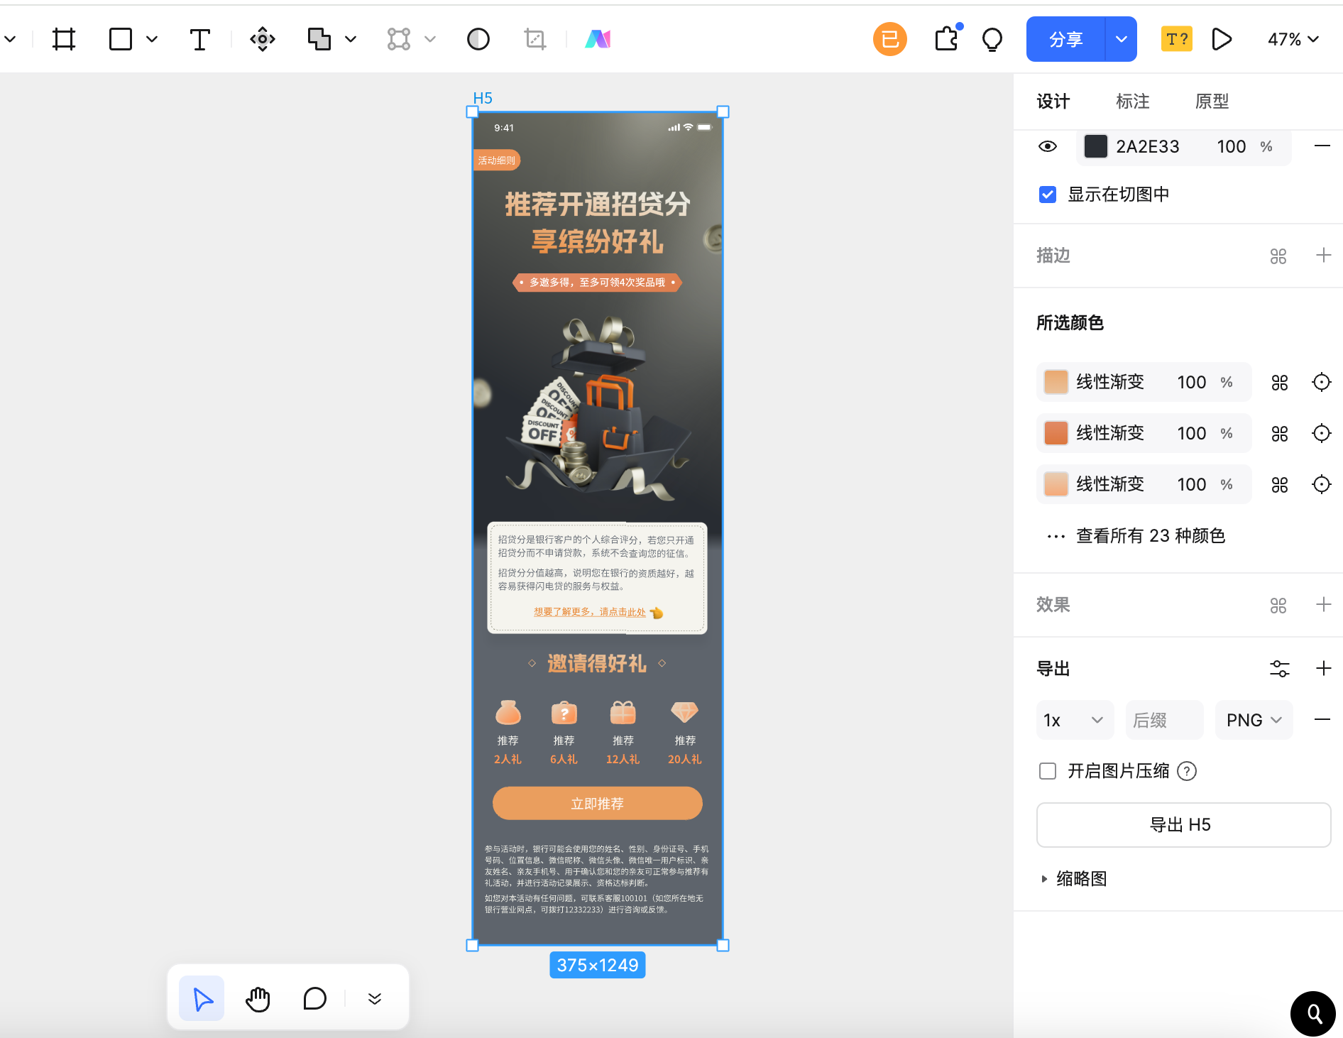The image size is (1343, 1038).
Task: Open style library for third 线性渐变
Action: 1280,485
